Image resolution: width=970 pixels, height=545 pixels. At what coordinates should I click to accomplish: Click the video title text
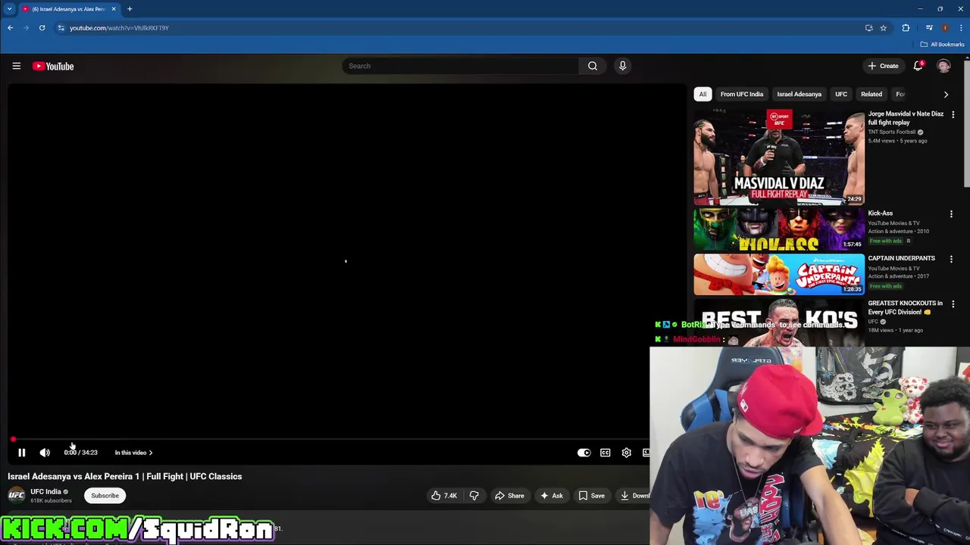[125, 477]
